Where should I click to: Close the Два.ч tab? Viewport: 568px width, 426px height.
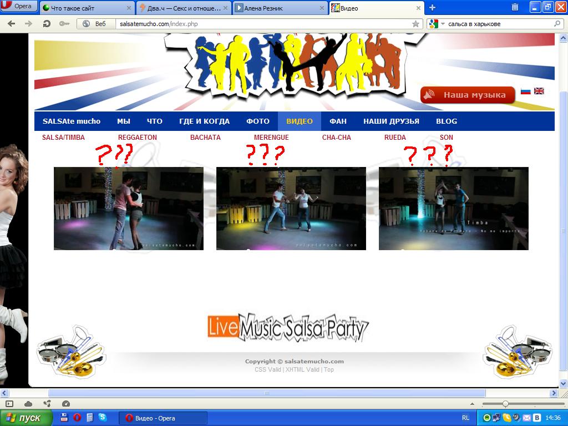226,8
